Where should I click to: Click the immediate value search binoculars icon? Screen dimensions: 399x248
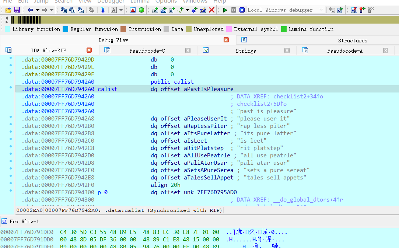click(x=64, y=10)
